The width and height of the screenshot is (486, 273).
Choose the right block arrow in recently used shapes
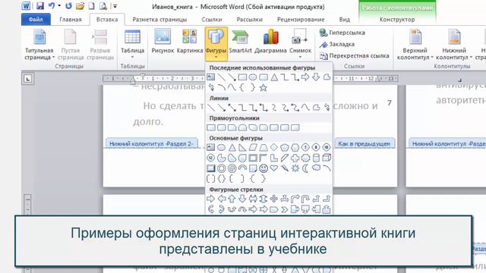tap(305, 77)
